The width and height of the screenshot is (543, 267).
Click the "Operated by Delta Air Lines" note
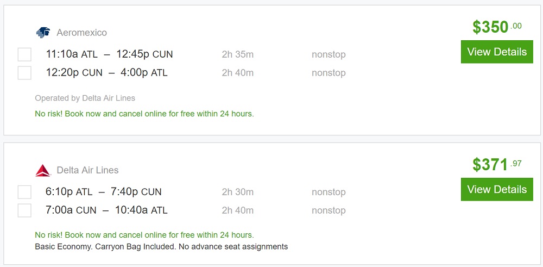(x=85, y=98)
